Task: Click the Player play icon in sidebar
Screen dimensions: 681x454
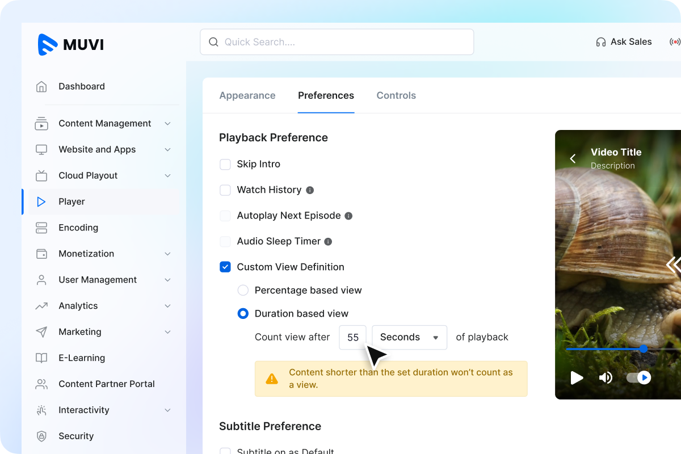Action: coord(41,201)
